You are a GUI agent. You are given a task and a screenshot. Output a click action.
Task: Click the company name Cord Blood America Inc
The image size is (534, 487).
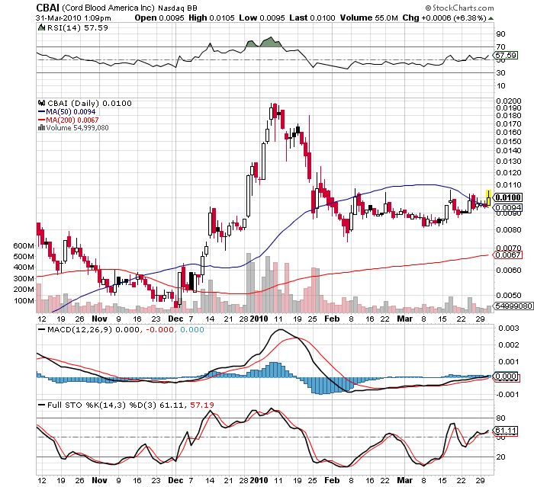(x=108, y=8)
